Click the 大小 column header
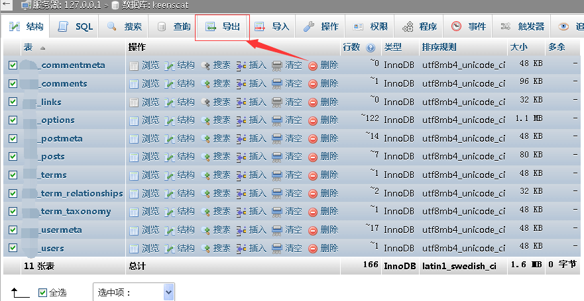Viewport: 584px width, 301px height. click(x=519, y=47)
